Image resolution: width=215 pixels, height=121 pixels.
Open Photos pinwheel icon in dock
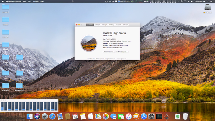click(106, 117)
